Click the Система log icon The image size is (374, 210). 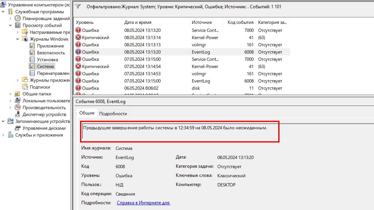click(x=32, y=66)
